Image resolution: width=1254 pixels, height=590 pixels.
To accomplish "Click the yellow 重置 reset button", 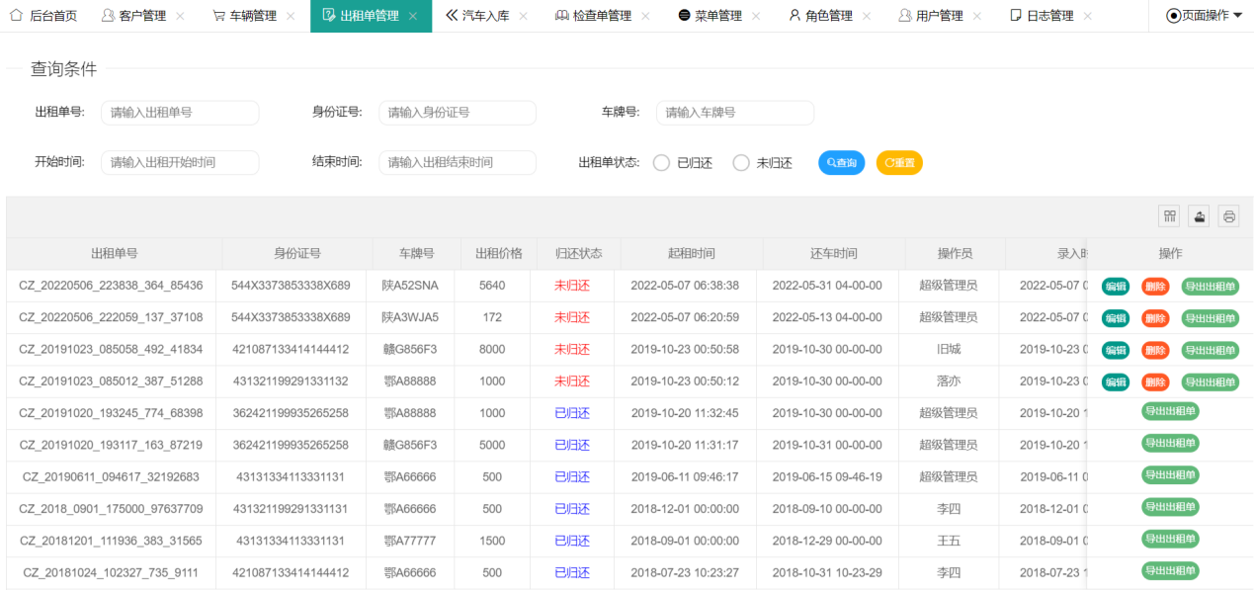I will pyautogui.click(x=899, y=163).
